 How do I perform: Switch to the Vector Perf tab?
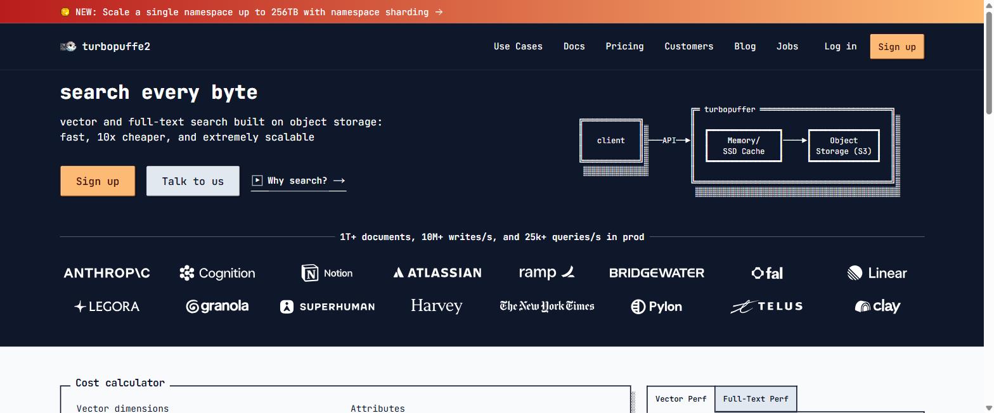[x=681, y=399]
